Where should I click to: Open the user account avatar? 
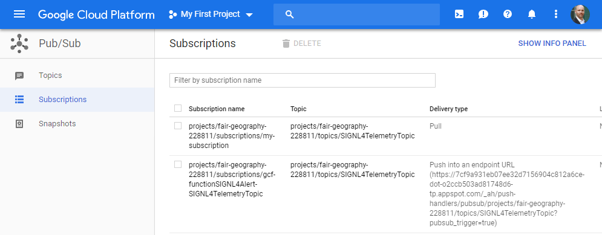(580, 14)
